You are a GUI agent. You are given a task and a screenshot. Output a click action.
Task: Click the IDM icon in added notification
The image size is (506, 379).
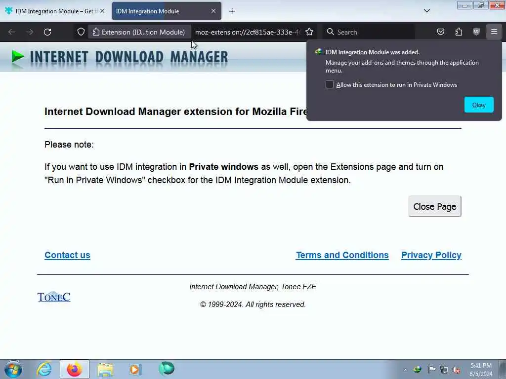[319, 51]
